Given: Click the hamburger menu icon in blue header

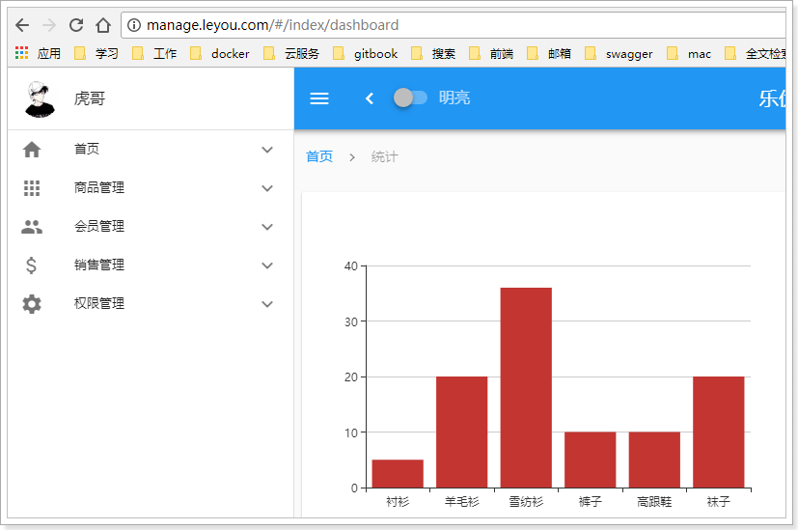Looking at the screenshot, I should coord(318,98).
